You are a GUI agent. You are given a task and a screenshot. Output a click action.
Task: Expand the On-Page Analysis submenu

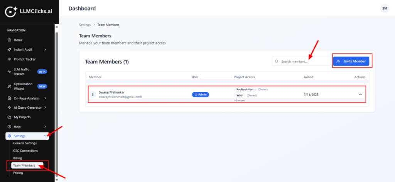pos(45,98)
